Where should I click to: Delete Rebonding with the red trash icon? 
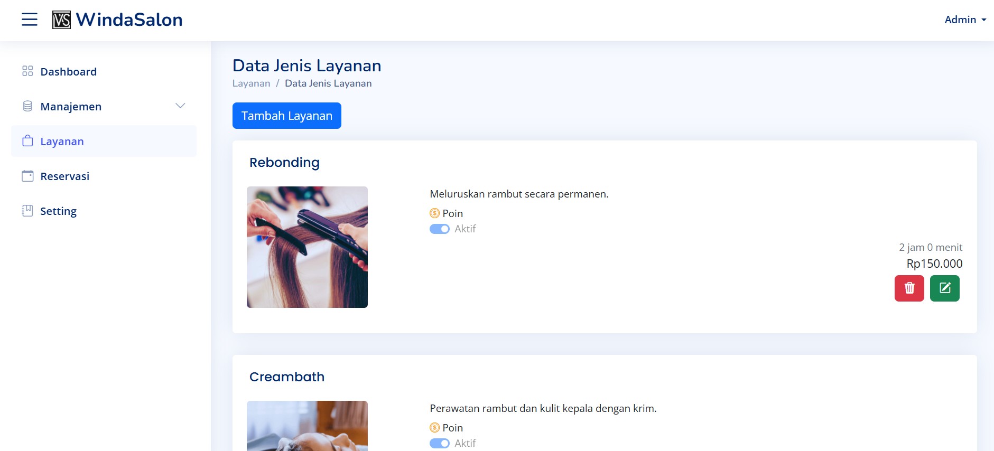tap(909, 288)
